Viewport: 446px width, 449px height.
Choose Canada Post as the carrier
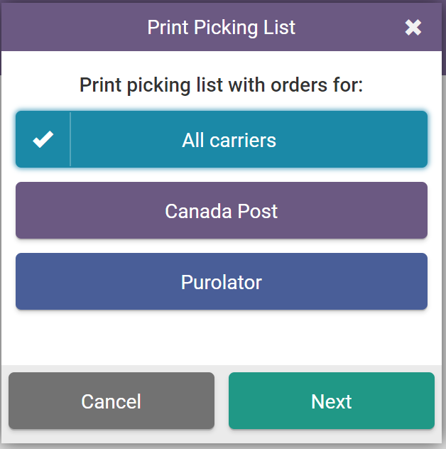pyautogui.click(x=222, y=211)
